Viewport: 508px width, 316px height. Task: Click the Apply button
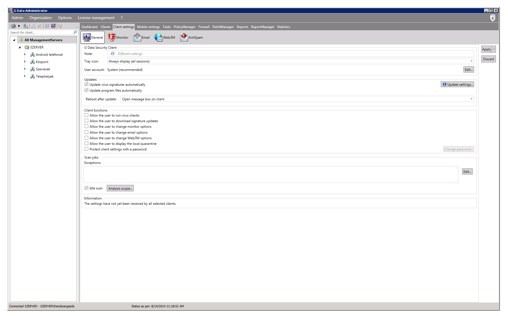click(486, 49)
